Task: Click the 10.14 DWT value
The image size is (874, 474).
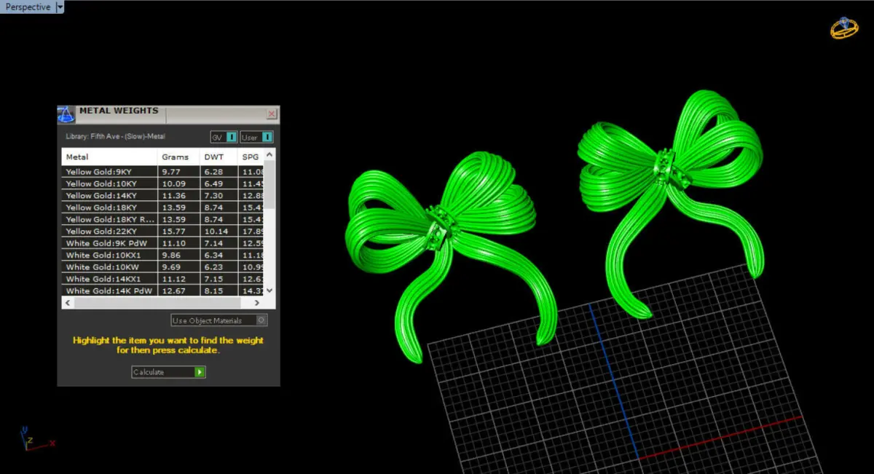Action: (x=216, y=232)
